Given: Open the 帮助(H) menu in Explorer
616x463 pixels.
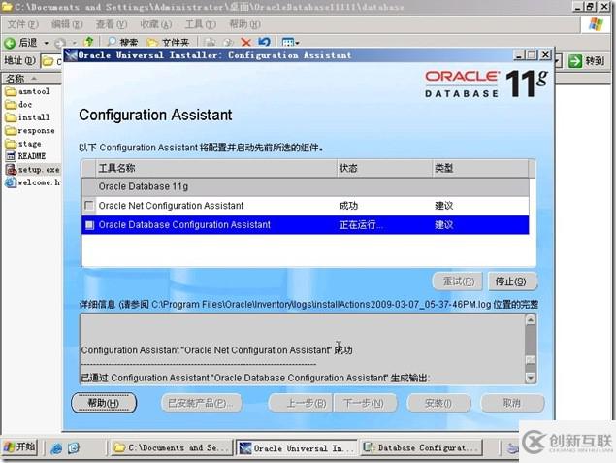Looking at the screenshot, I should (244, 24).
